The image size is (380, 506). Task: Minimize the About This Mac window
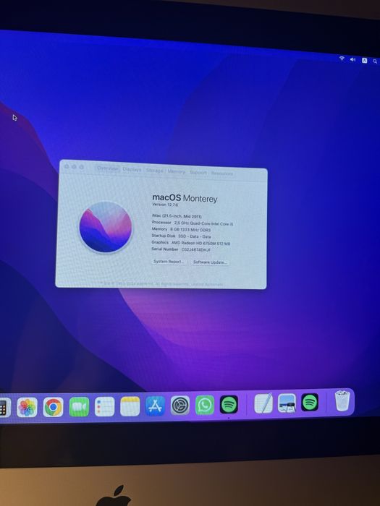click(x=74, y=166)
